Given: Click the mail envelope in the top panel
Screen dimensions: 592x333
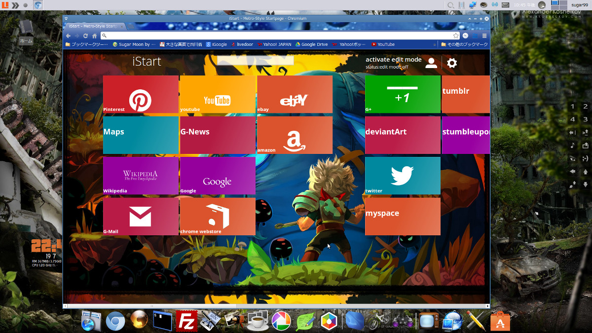Looking at the screenshot, I should 505,5.
